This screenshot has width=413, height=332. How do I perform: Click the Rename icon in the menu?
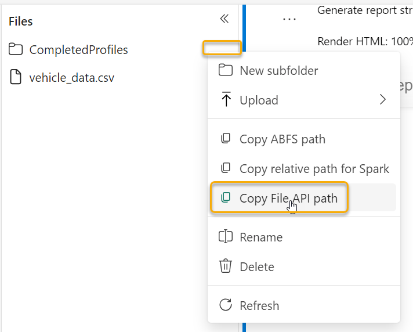(x=225, y=237)
